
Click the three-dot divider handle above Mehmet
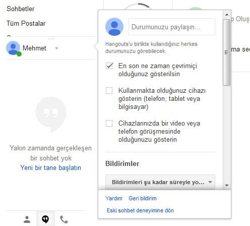pyautogui.click(x=51, y=39)
